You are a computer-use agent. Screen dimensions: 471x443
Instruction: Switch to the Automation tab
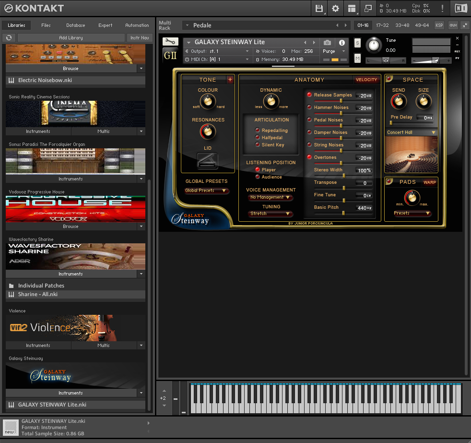tap(137, 25)
